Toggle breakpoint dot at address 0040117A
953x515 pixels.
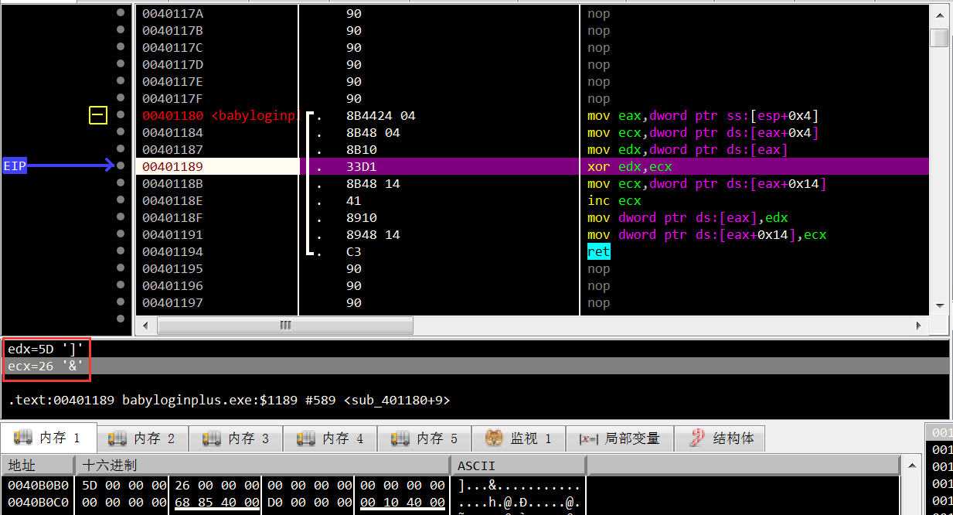coord(120,13)
